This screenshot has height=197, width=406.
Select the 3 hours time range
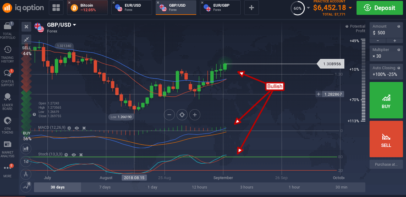point(247,187)
